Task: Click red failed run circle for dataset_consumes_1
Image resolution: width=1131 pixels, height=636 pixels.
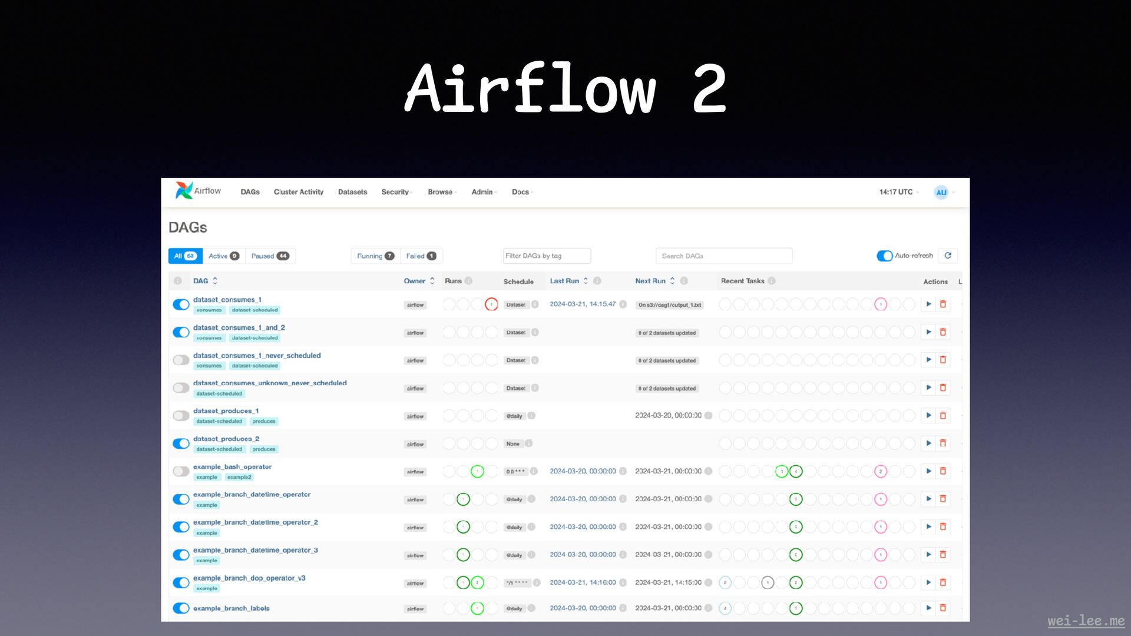Action: coord(491,304)
